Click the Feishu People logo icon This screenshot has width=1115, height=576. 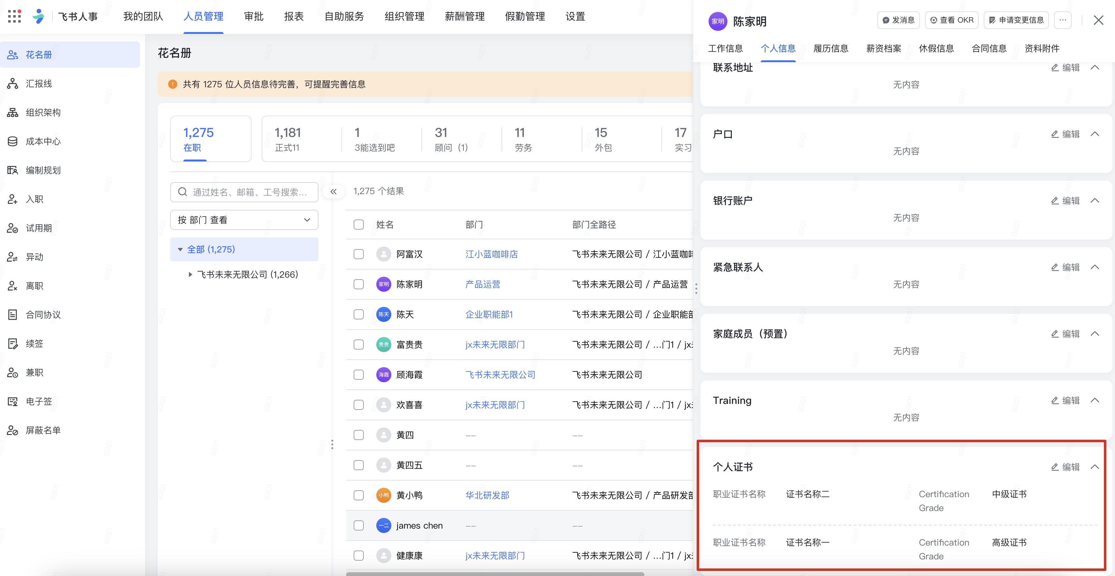[39, 16]
